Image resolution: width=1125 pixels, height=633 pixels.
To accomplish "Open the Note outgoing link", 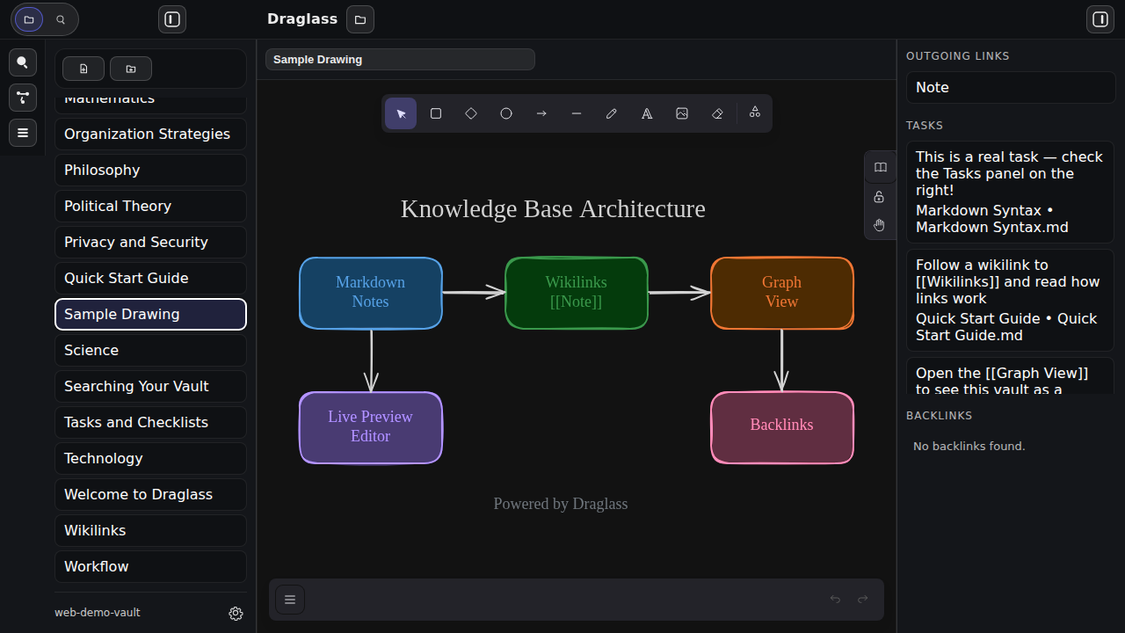I will tap(1010, 88).
